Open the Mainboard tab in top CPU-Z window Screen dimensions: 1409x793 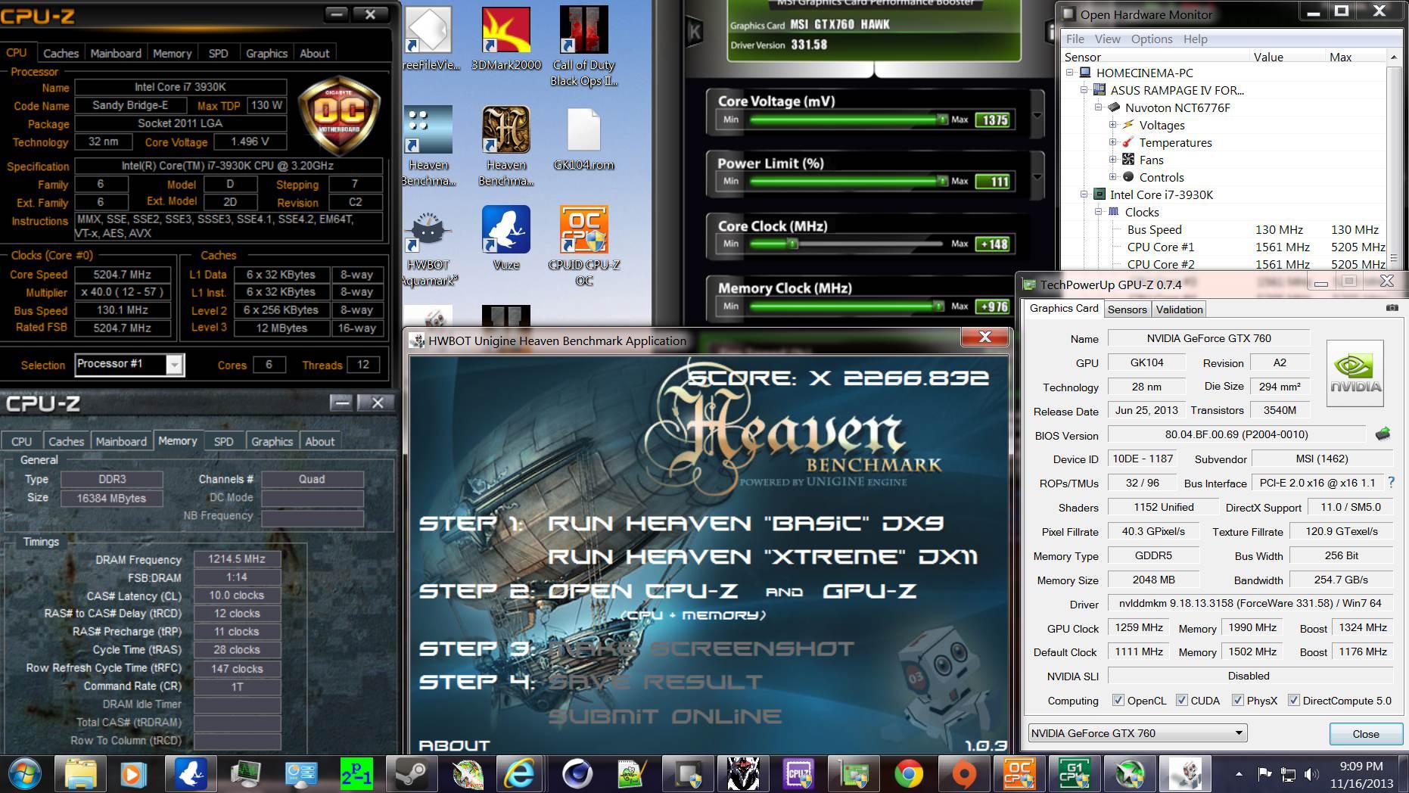[116, 53]
